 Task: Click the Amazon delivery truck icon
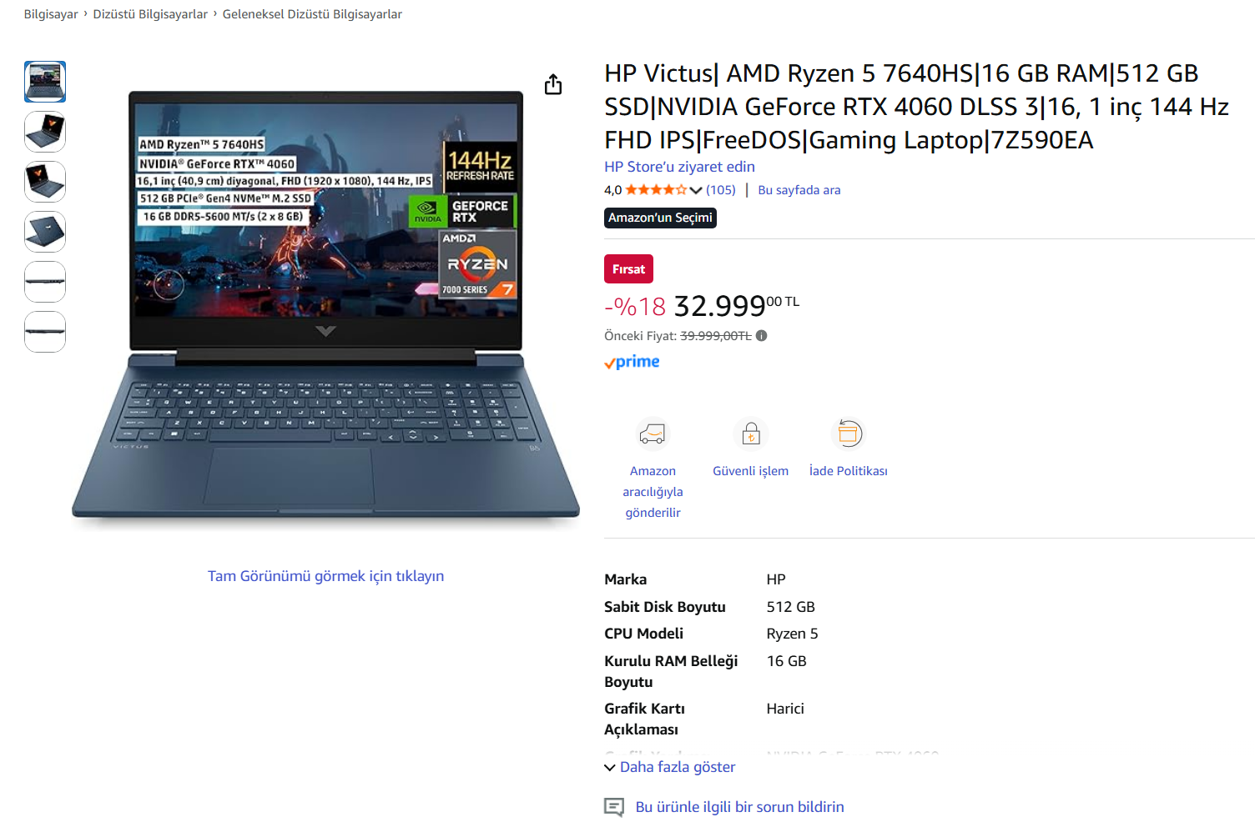(653, 434)
